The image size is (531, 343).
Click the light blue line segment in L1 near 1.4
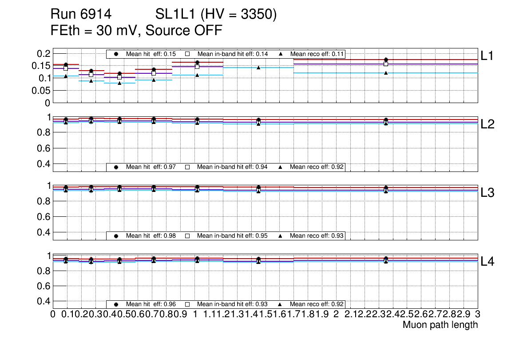pyautogui.click(x=275, y=68)
